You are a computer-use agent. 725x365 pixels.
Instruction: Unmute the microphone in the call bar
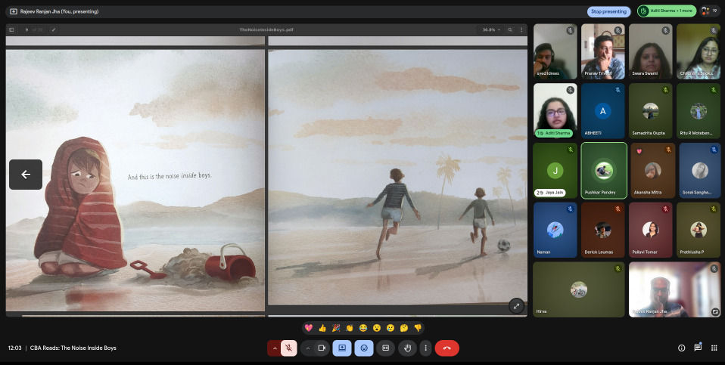click(288, 348)
